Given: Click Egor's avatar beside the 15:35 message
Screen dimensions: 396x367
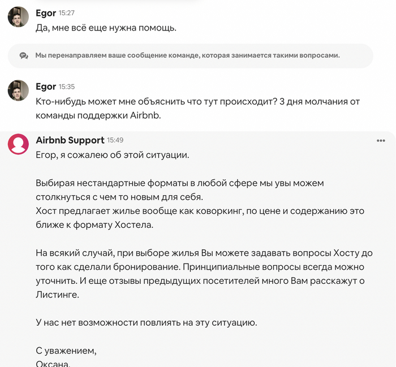Looking at the screenshot, I should [18, 90].
